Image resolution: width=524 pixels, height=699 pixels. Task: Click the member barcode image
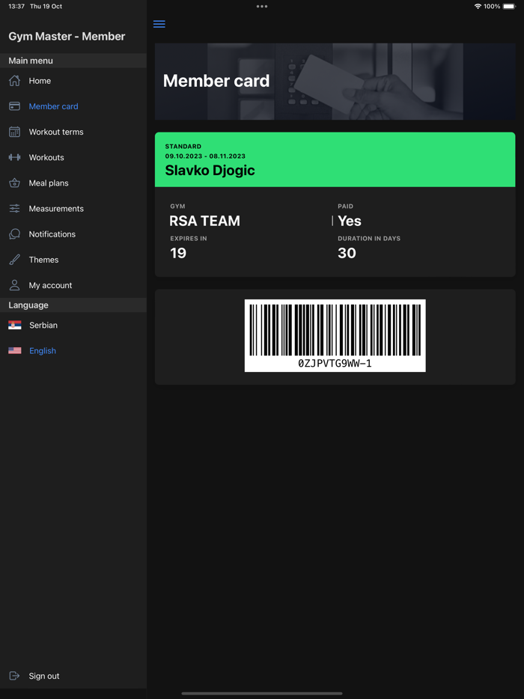tap(335, 336)
